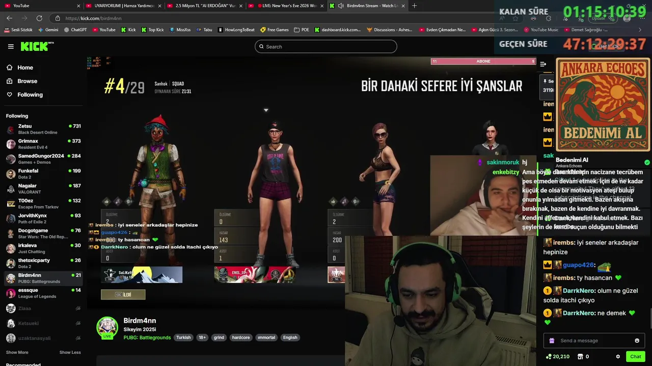Click Birdm4nn's live avatar

107,328
